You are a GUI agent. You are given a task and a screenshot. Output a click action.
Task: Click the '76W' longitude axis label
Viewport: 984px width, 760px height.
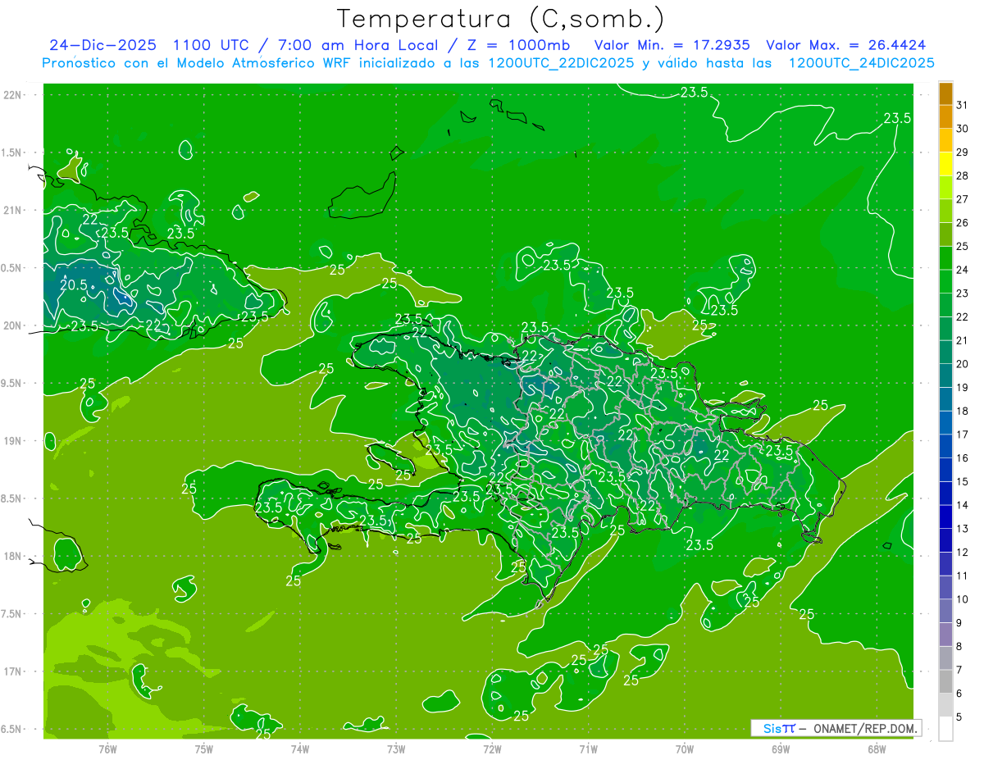(107, 749)
